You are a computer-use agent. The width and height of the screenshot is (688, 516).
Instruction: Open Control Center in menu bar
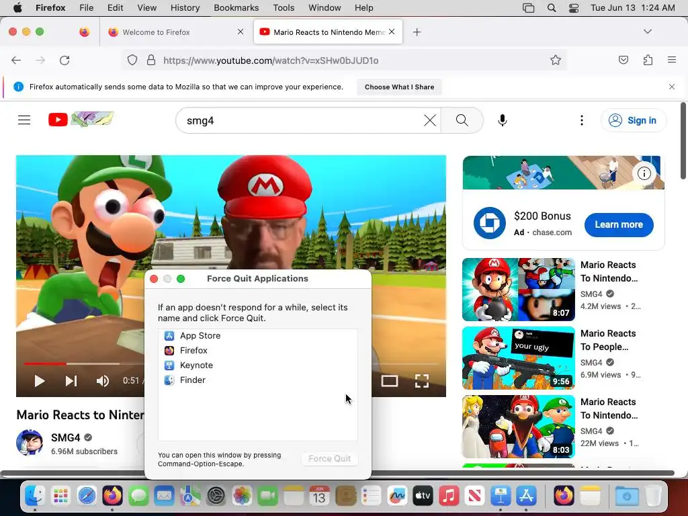point(574,8)
